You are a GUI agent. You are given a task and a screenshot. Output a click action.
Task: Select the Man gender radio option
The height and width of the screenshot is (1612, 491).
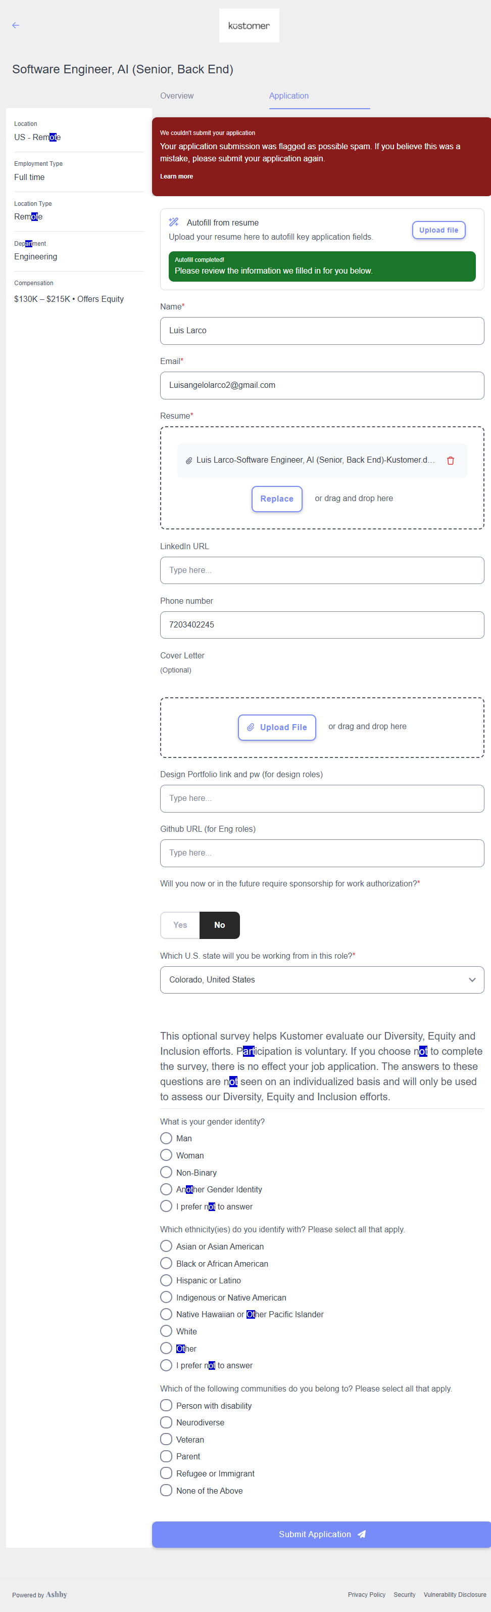click(166, 1138)
